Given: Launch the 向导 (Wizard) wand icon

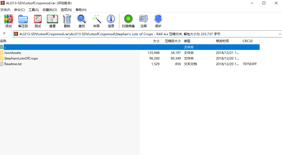Looking at the screenshot, I should (x=96, y=21).
